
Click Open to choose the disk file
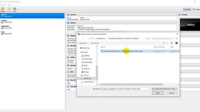point(158,93)
